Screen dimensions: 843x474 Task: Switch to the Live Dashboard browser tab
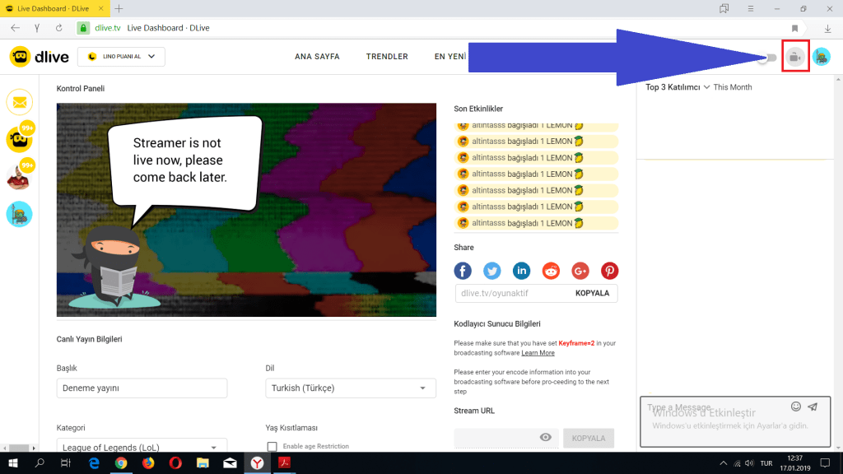click(55, 8)
